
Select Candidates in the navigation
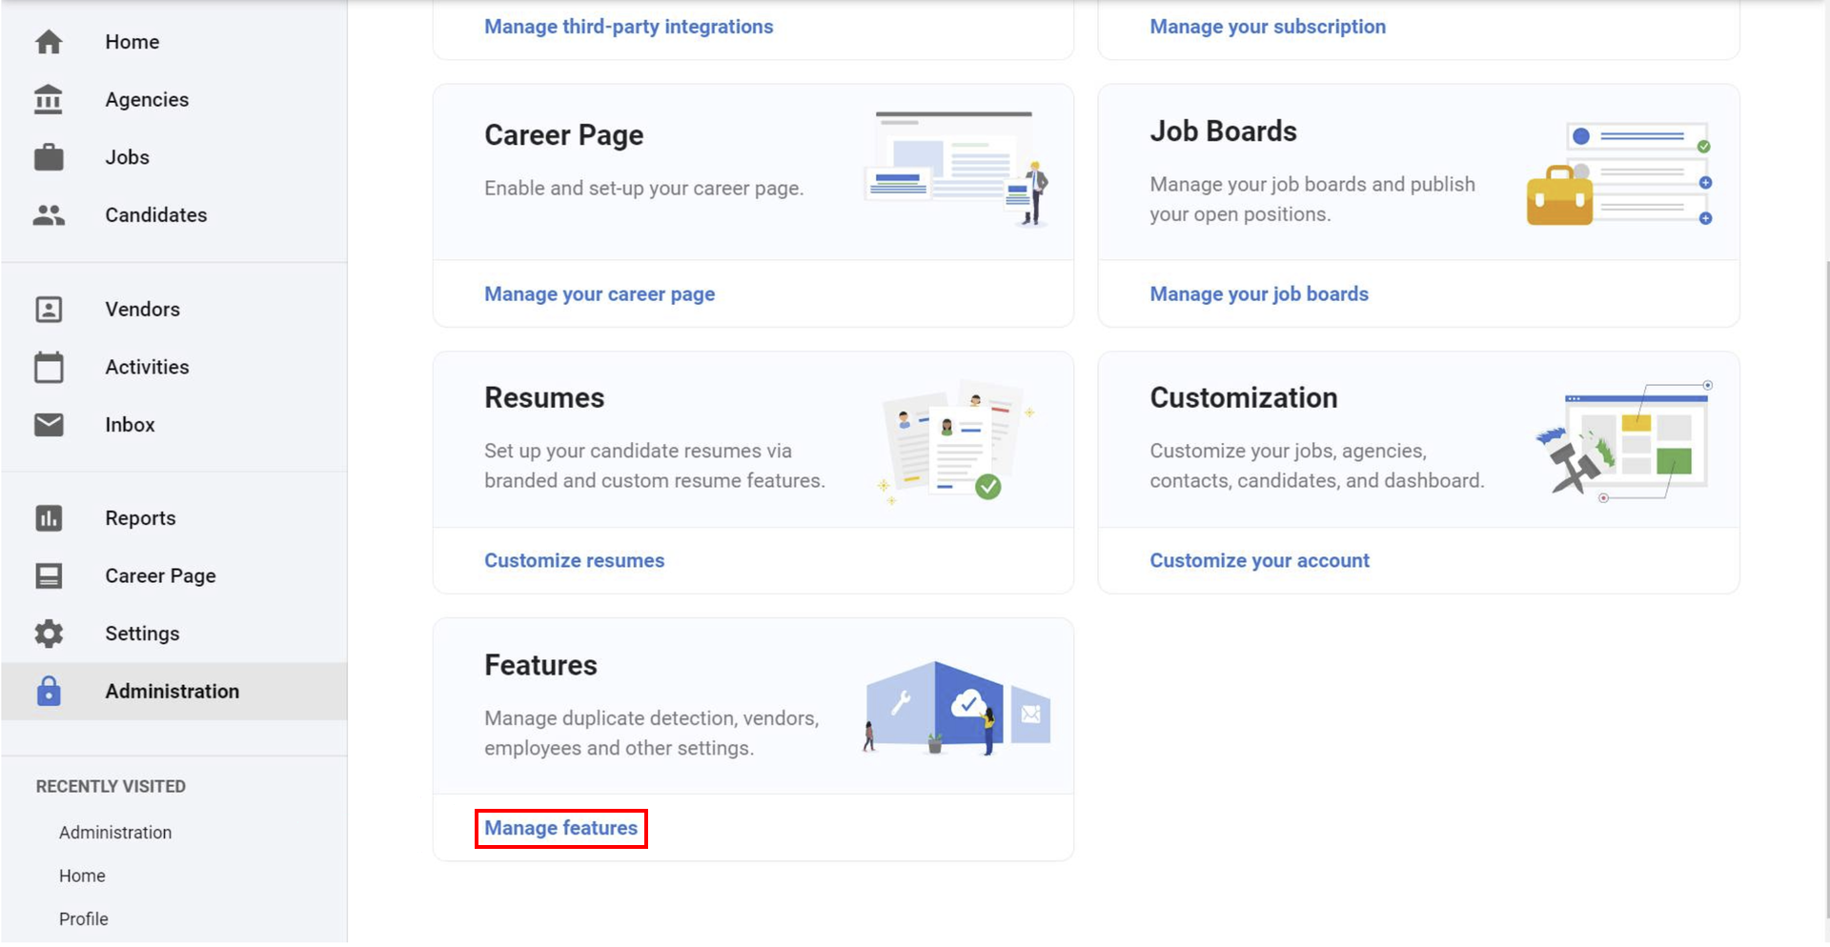click(x=156, y=215)
